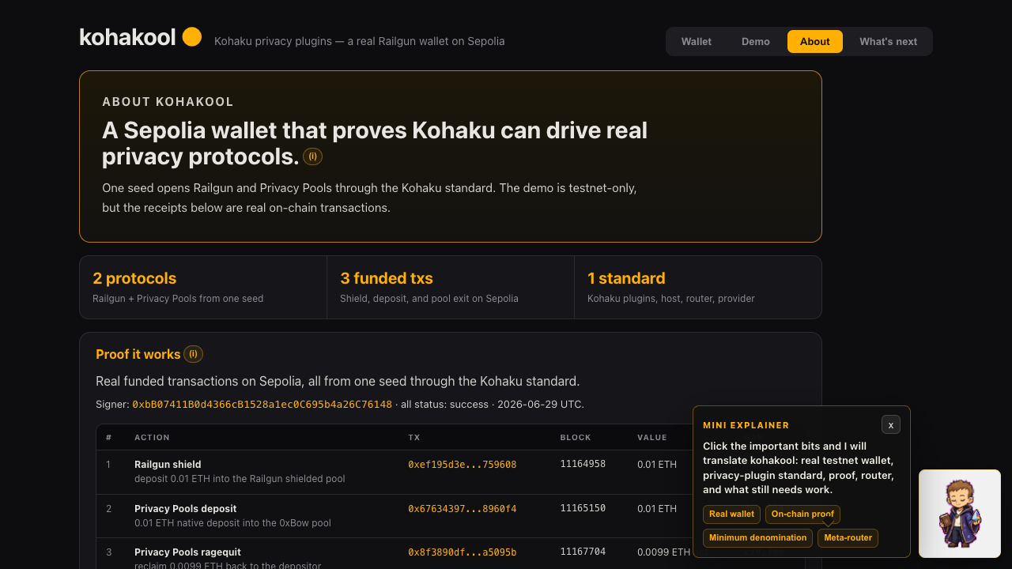Click the Minimum denomination chip
Screen dimensions: 1012x569
(x=757, y=538)
